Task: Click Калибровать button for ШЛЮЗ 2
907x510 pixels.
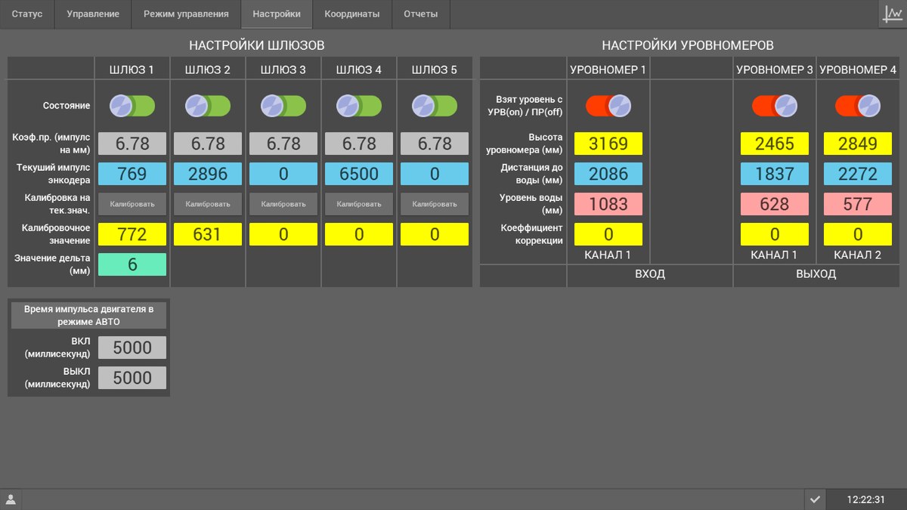Action: [208, 204]
